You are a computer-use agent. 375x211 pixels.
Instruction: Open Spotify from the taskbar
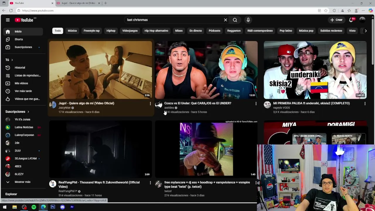(x=34, y=207)
